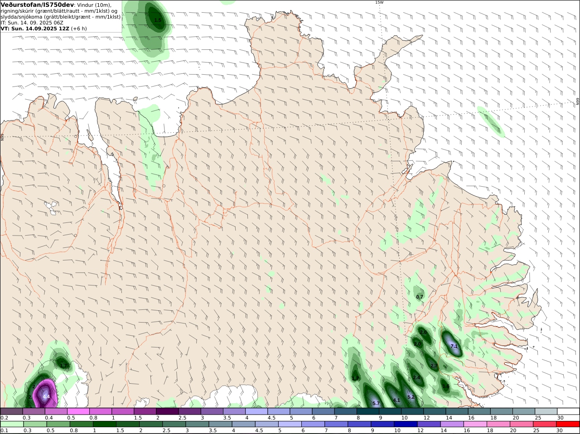Click the 1.6 precipitation value label
The height and width of the screenshot is (434, 580).
coord(446,386)
